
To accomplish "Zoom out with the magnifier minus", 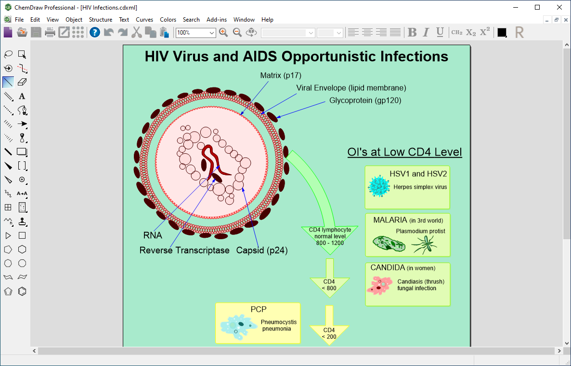I will (237, 32).
